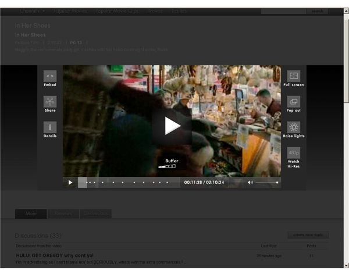Select the Browse nav item
The width and height of the screenshot is (349, 270).
155,11
